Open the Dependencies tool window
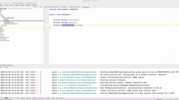This screenshot has width=179, height=100. 60,98
